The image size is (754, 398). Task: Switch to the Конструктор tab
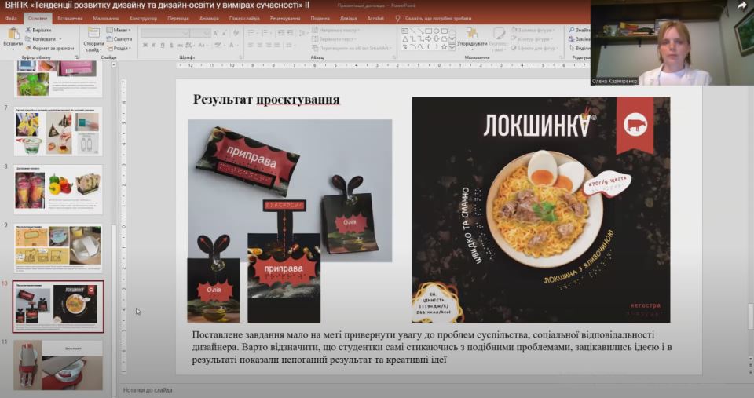click(x=143, y=18)
